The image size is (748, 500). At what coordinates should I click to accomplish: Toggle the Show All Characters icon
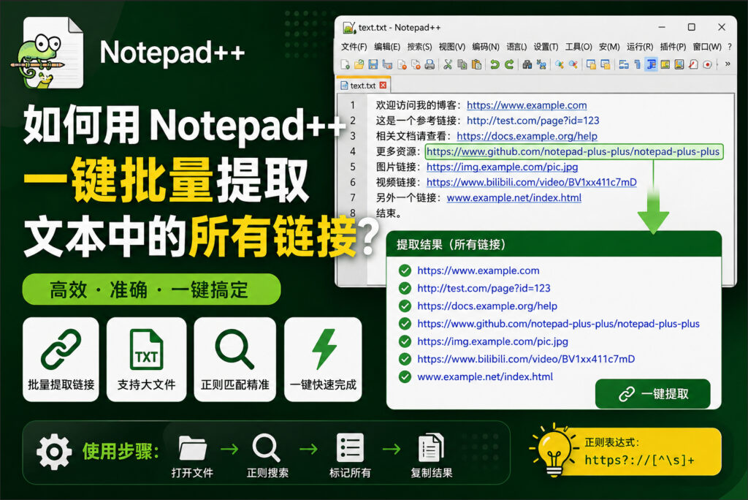click(x=638, y=64)
